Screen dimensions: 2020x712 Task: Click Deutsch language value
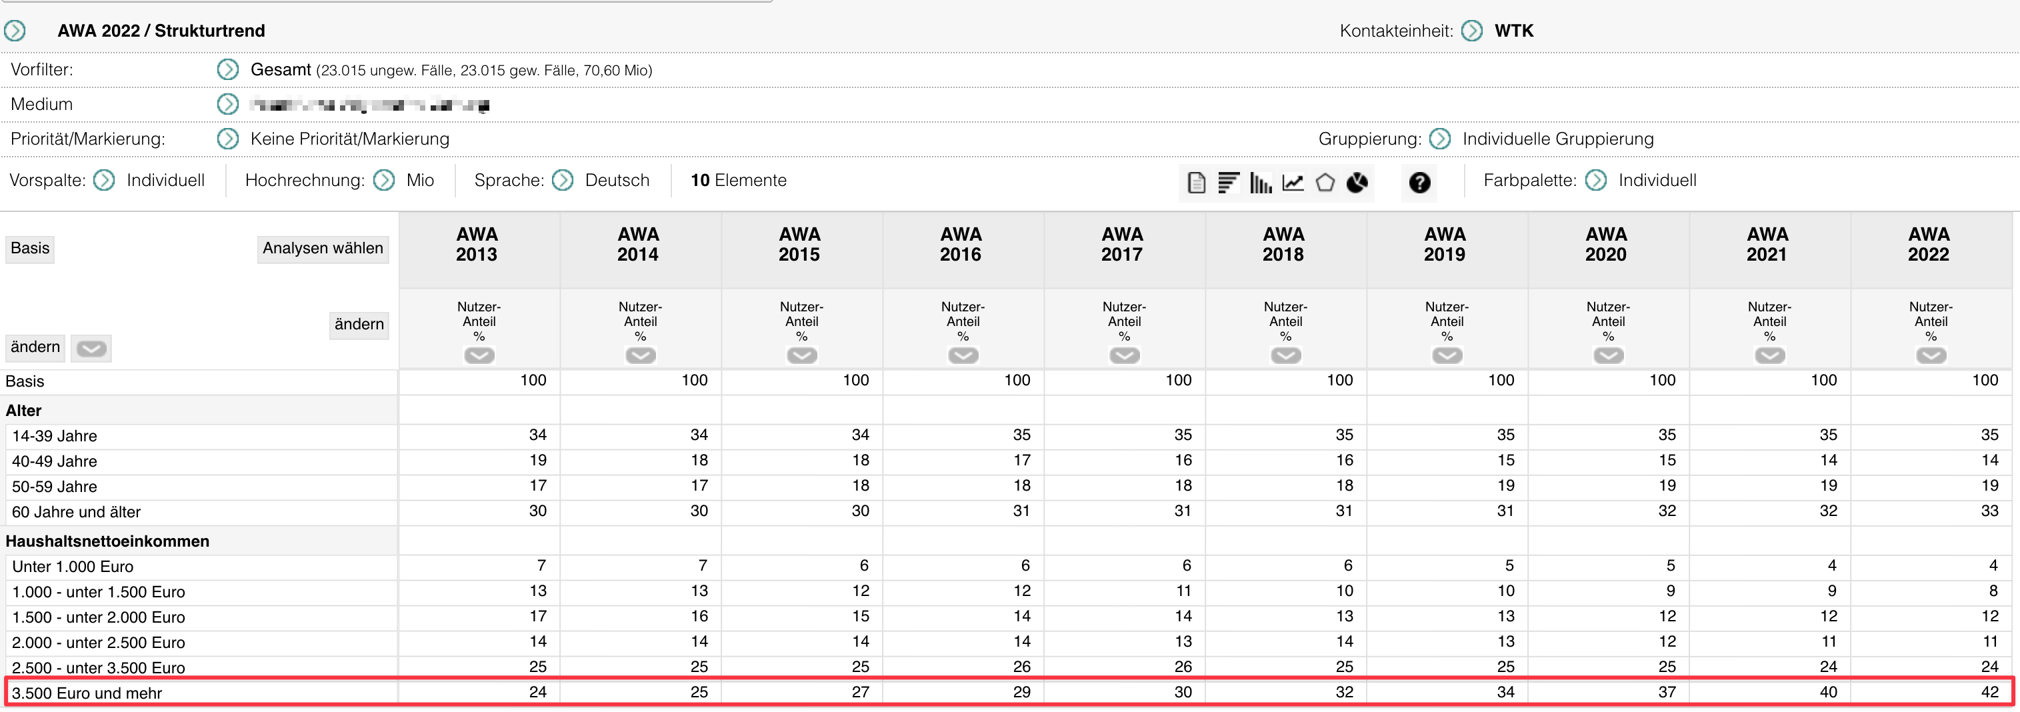[617, 181]
